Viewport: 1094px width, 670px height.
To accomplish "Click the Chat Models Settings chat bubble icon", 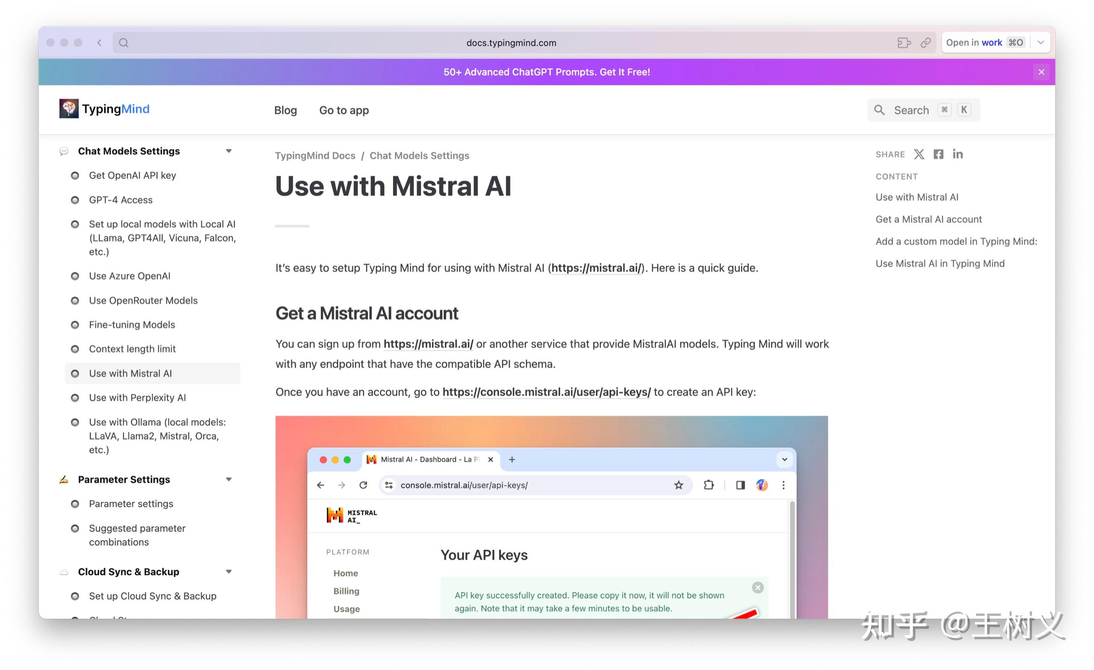I will tap(64, 151).
